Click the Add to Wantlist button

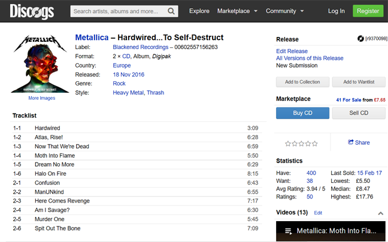(x=359, y=82)
